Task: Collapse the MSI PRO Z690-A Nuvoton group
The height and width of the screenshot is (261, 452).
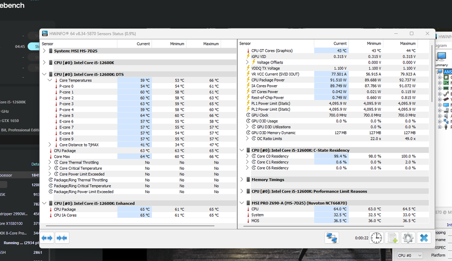Action: (241, 203)
